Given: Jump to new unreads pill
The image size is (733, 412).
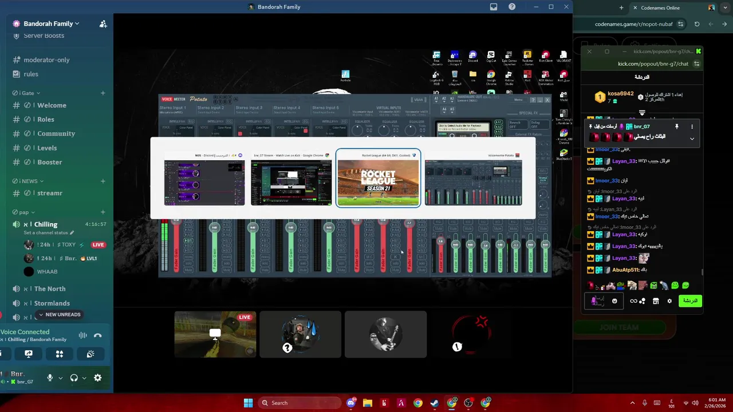Looking at the screenshot, I should tap(60, 315).
